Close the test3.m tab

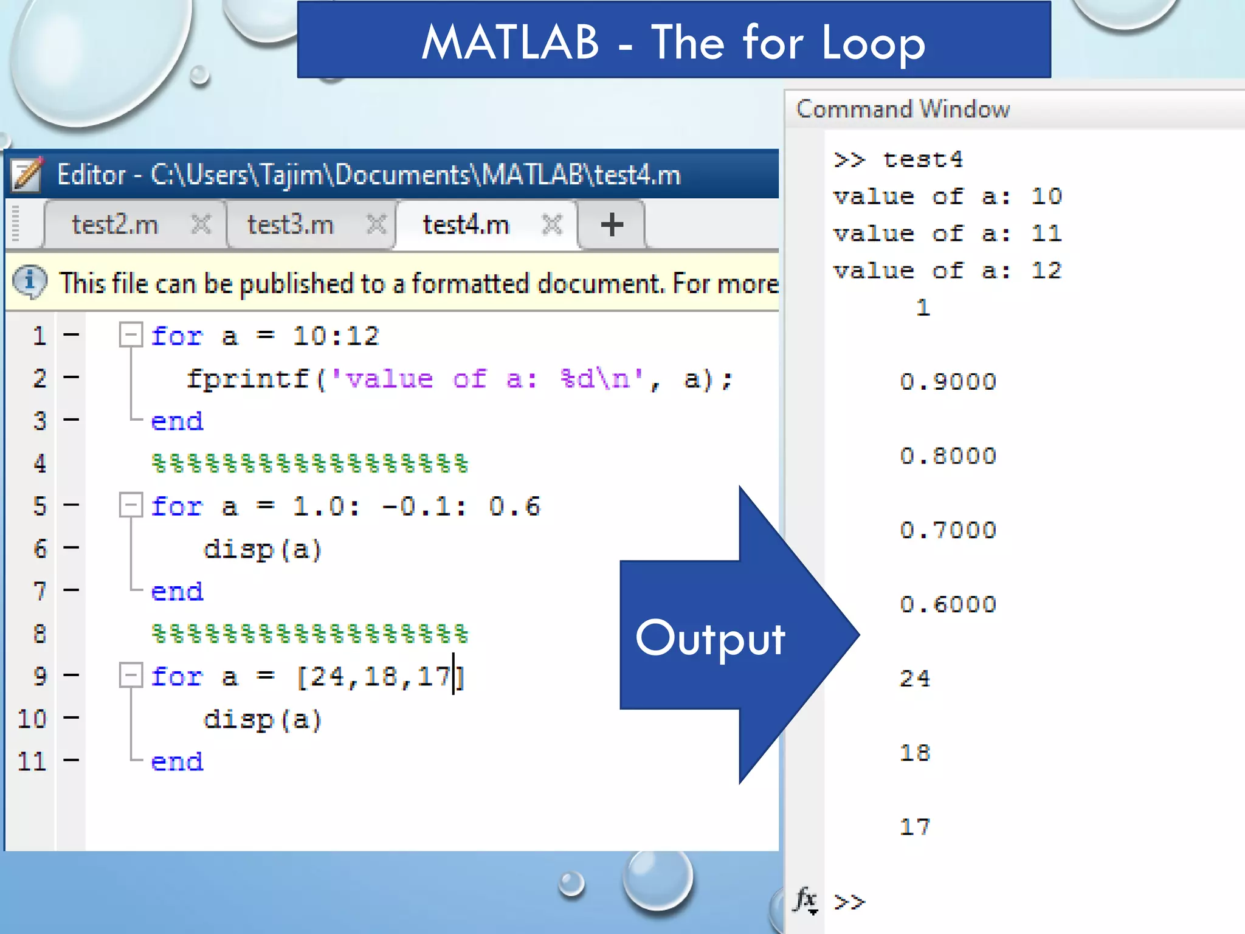377,224
